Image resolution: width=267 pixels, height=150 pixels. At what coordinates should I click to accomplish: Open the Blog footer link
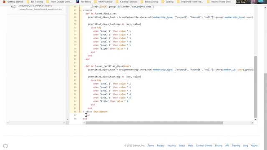245,145
